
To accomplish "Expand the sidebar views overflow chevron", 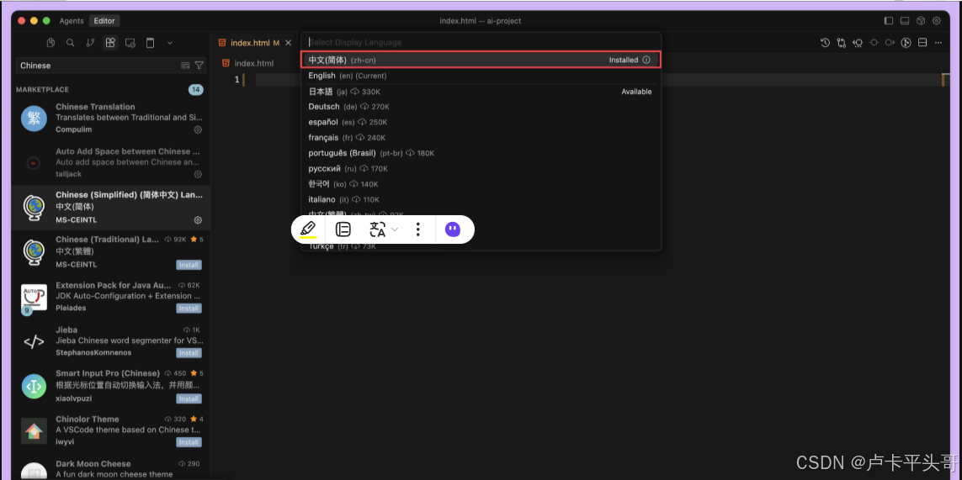I will 170,43.
